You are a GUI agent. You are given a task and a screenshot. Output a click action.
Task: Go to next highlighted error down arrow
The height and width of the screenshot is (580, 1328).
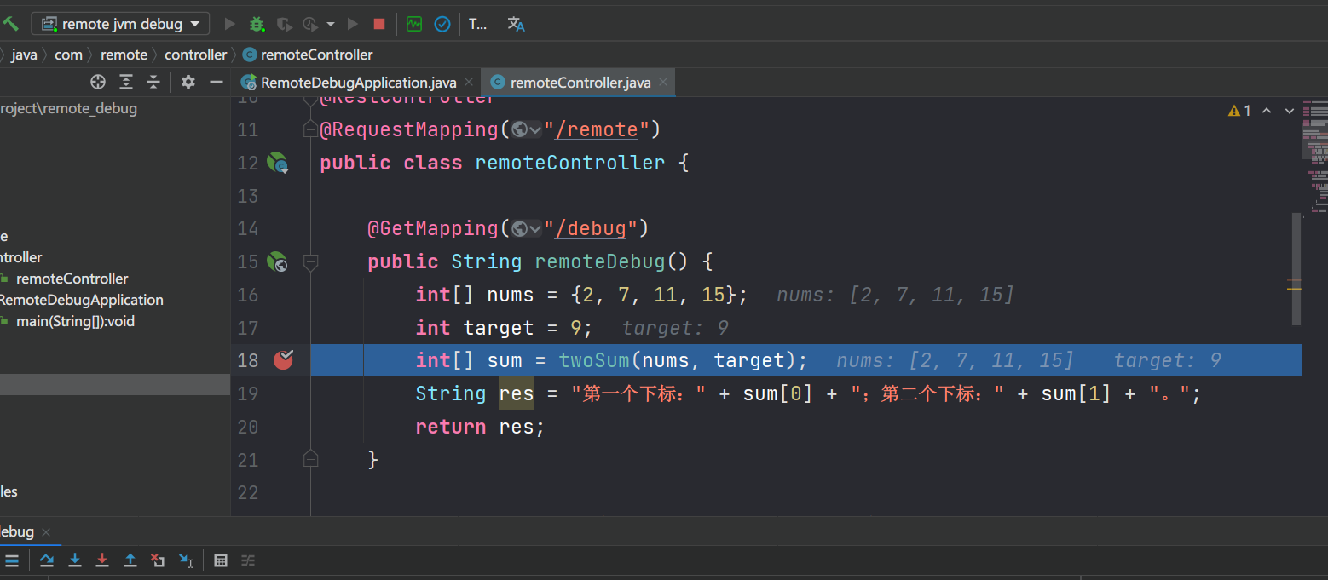tap(1290, 111)
